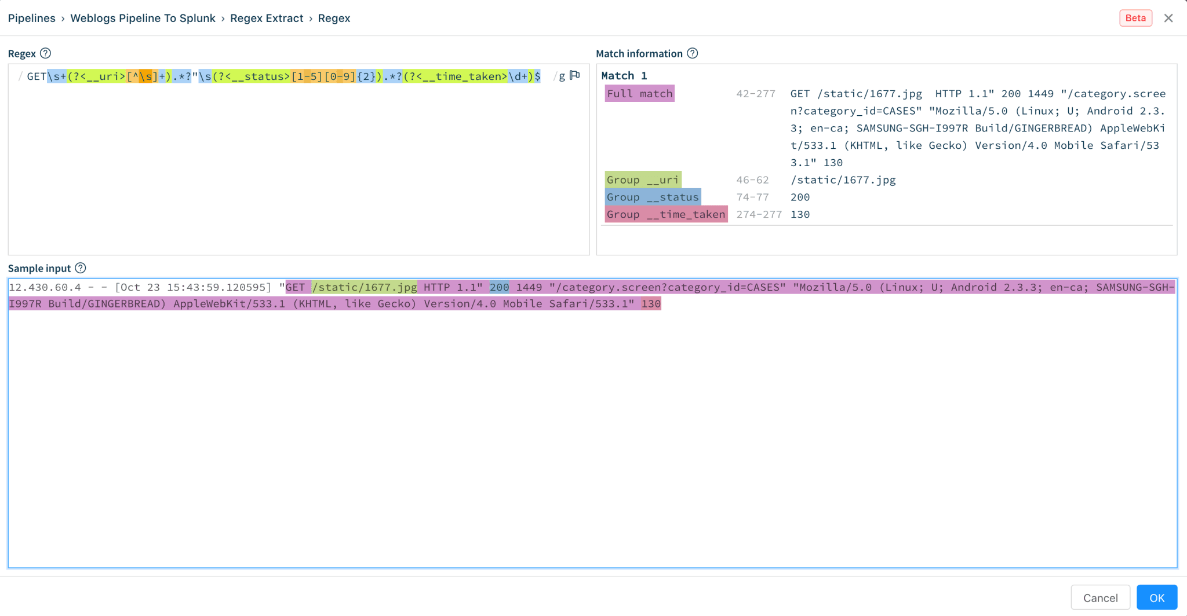Screen dimensions: 1187x616
Task: Select the Full match label
Action: coord(639,94)
